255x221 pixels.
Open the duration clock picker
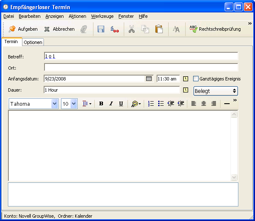coord(186,90)
